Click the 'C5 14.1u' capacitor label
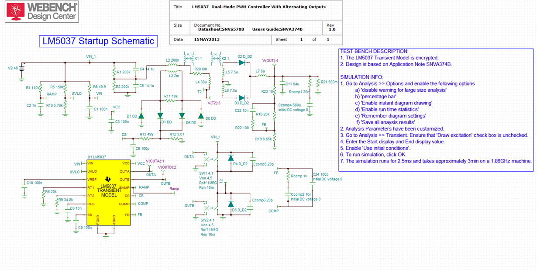The image size is (537, 270). click(x=147, y=86)
